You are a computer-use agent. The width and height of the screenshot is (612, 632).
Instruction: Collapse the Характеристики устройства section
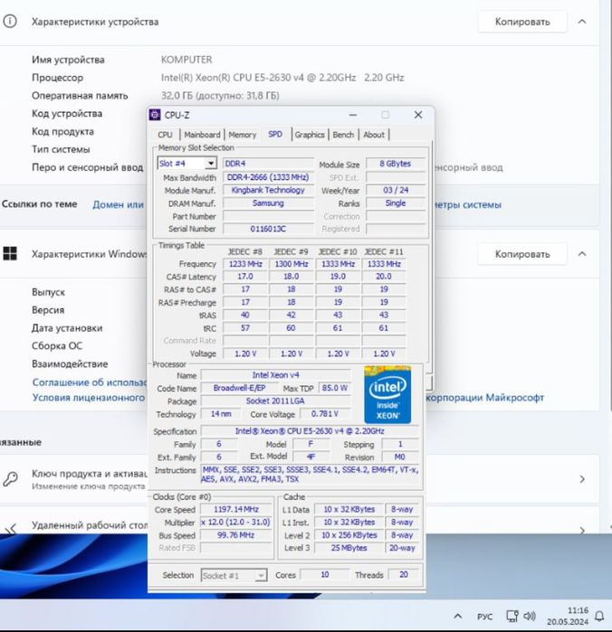coord(582,22)
